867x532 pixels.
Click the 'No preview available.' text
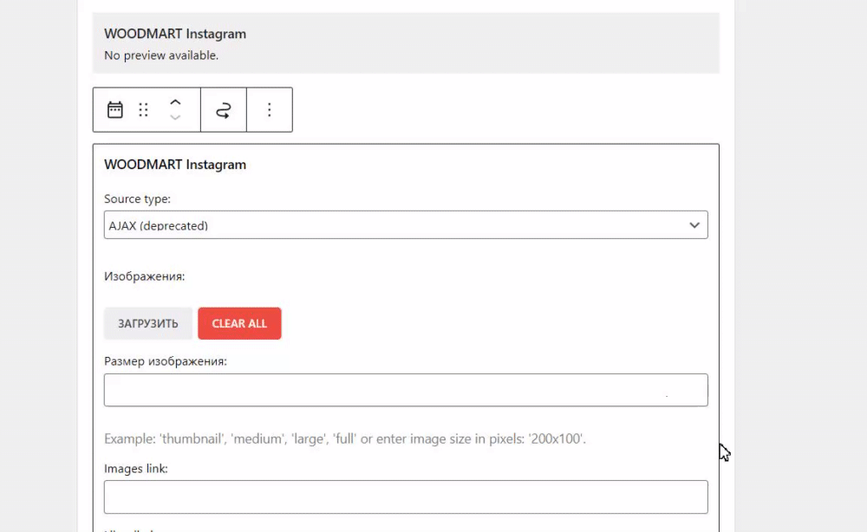click(161, 55)
